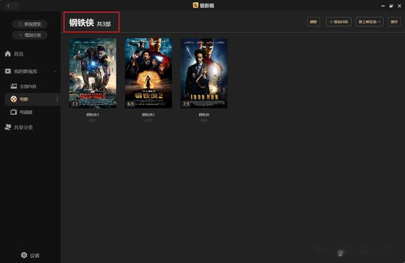Viewport: 405px width, 263px height.
Task: Click the 共3部 count in the heading
Action: (x=104, y=24)
